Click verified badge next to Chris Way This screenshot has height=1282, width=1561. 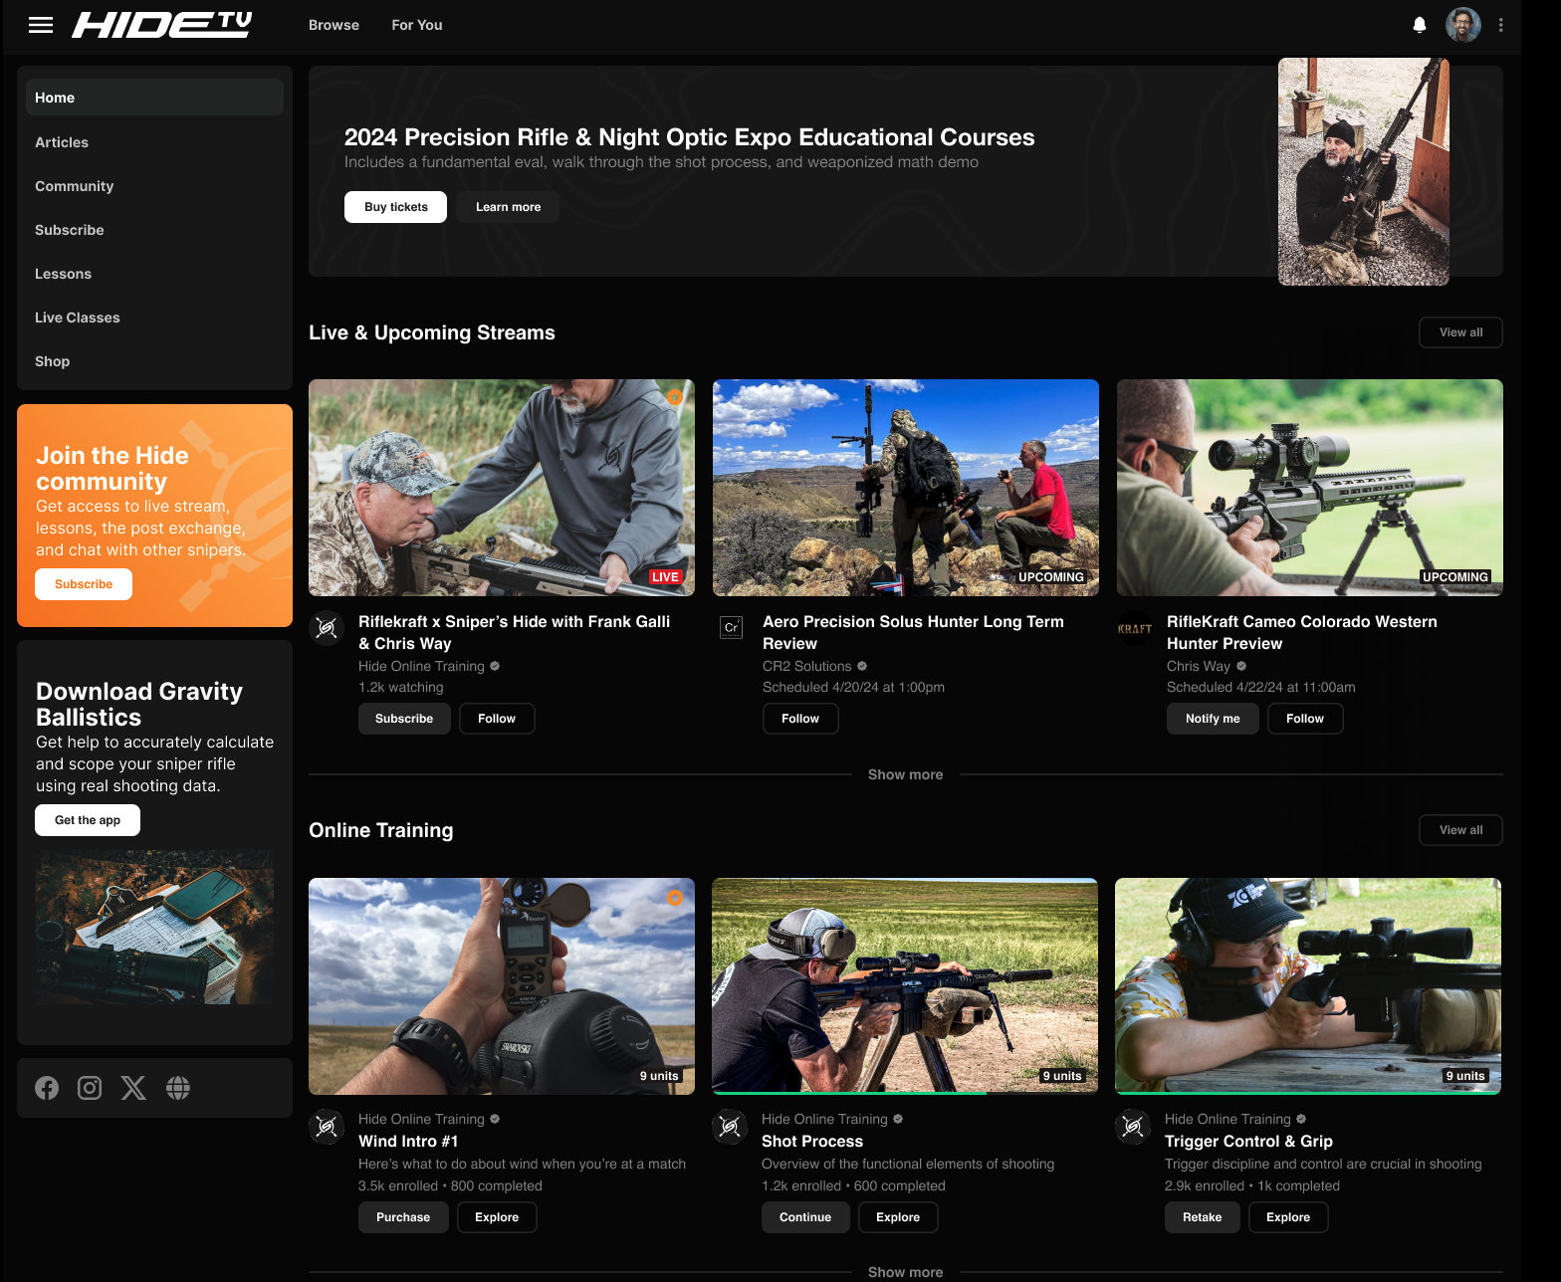pyautogui.click(x=1241, y=666)
